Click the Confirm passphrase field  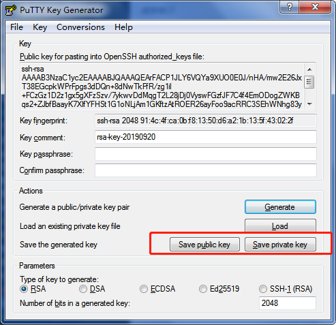(x=206, y=170)
